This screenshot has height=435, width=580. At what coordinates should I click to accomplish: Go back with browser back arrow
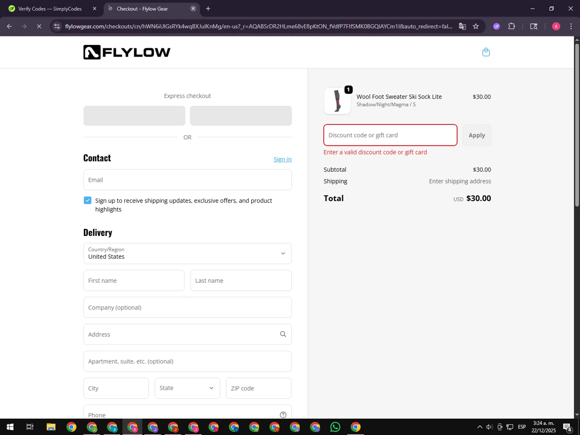[x=9, y=26]
